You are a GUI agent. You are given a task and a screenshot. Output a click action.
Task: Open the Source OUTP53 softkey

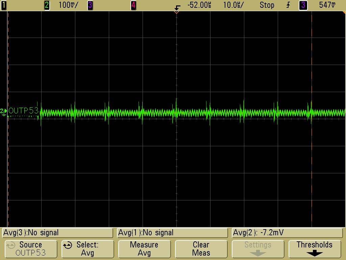click(31, 249)
